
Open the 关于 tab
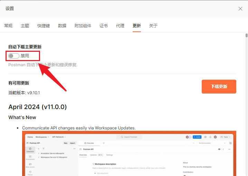click(153, 26)
